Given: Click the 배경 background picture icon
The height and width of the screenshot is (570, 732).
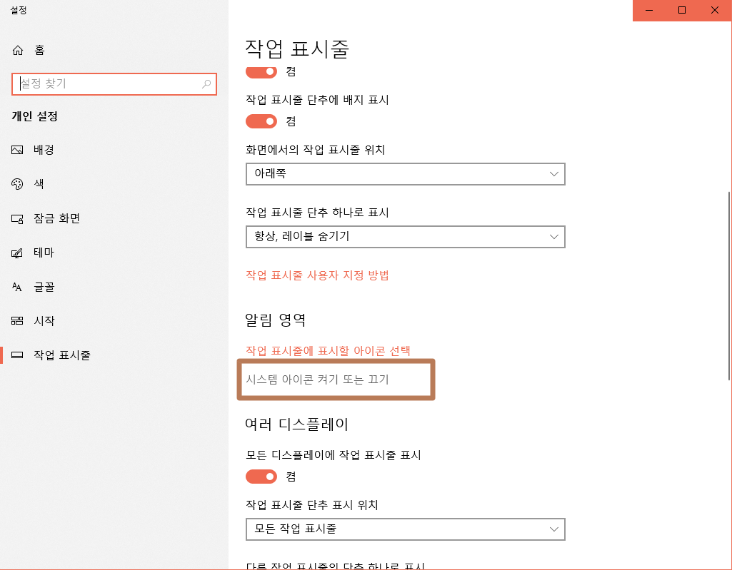Looking at the screenshot, I should pyautogui.click(x=17, y=150).
